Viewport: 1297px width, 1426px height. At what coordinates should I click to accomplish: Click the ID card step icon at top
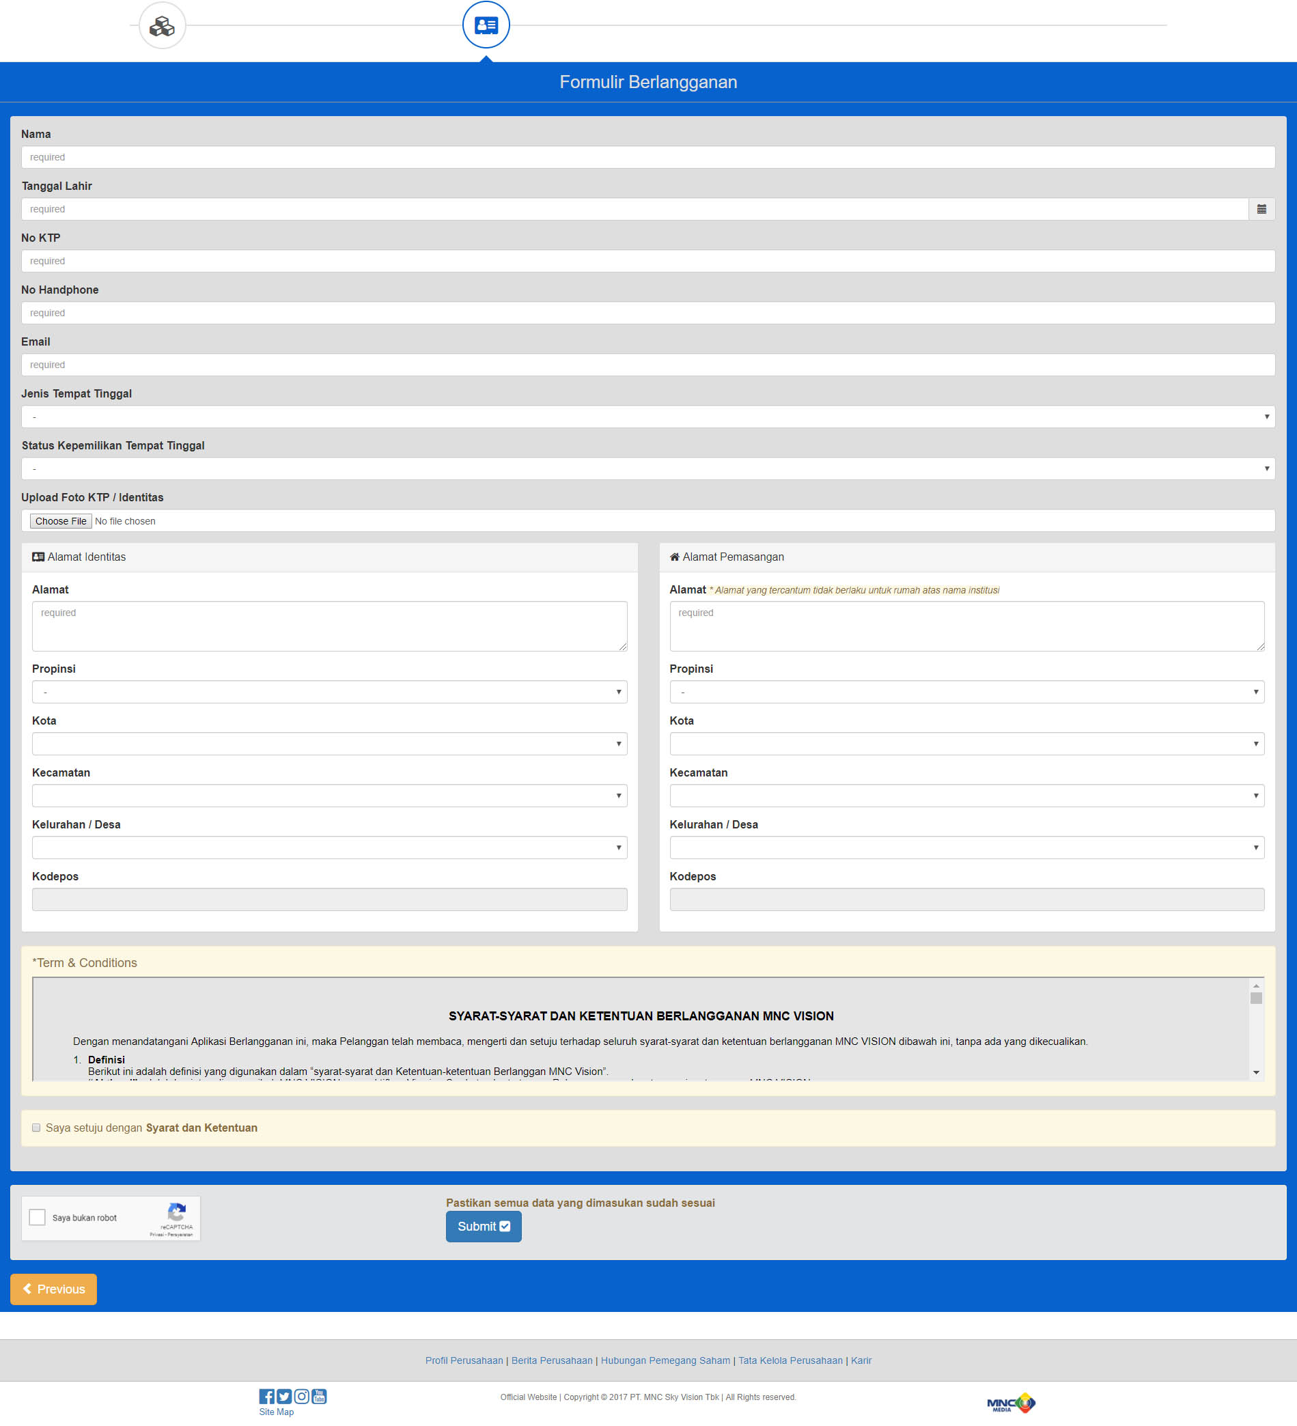click(x=485, y=23)
